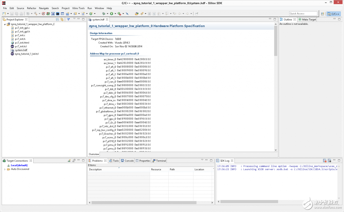Viewport: 344px width, 212px height.
Task: Click the Debug bug icon in toolbar
Action: 104,14
